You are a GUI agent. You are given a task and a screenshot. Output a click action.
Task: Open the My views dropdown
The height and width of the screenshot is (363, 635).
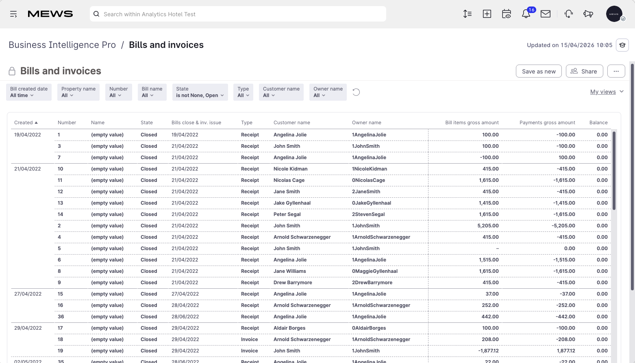coord(607,92)
